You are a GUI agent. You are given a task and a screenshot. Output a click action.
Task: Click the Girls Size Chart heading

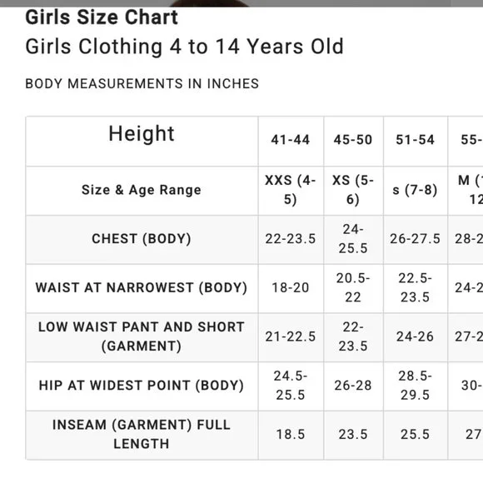pos(102,17)
